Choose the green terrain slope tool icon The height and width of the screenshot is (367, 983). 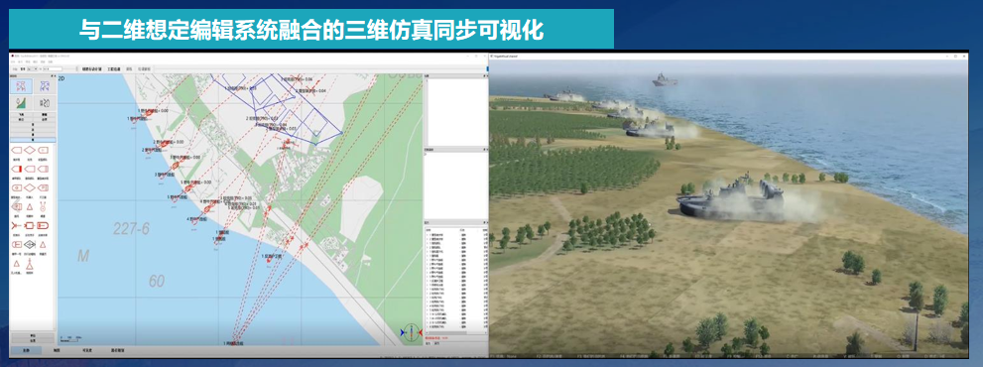point(21,103)
